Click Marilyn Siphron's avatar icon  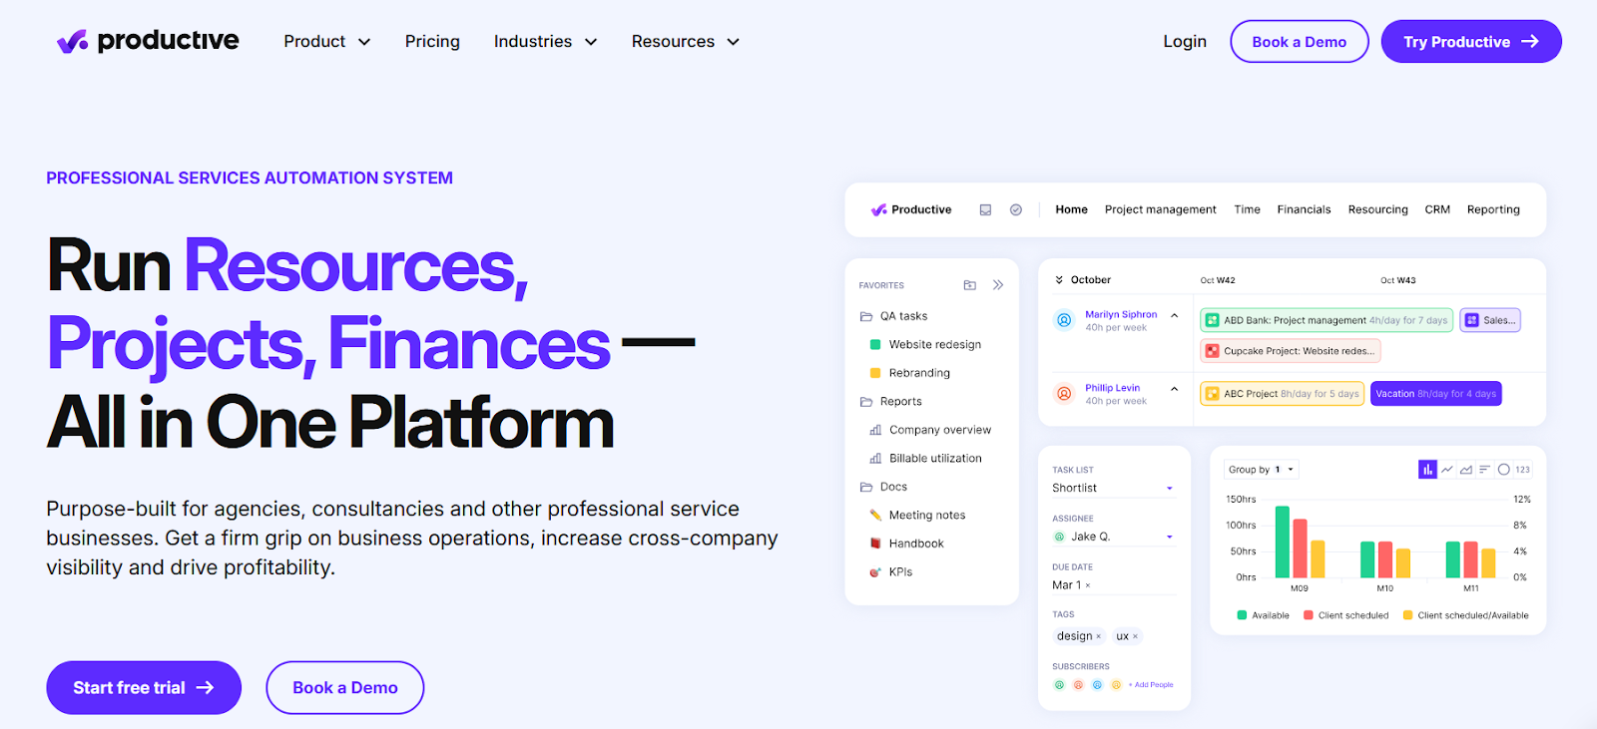tap(1064, 320)
